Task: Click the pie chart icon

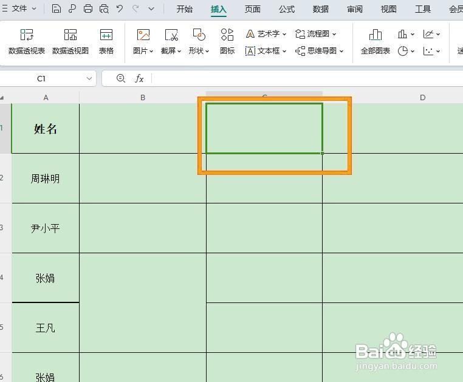Action: (402, 51)
